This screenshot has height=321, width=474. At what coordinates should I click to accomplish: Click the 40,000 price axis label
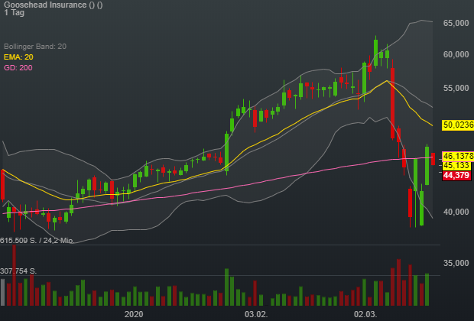click(456, 212)
